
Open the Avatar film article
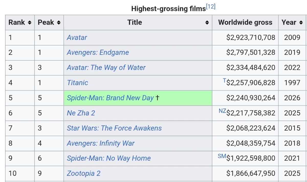77,38
